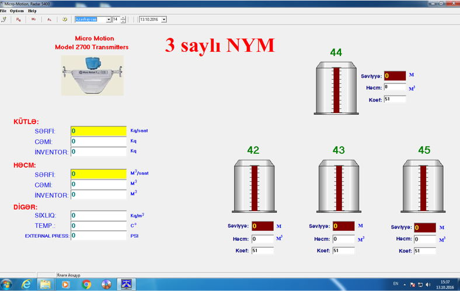Click tank 45 Koef field
Image resolution: width=460 pixels, height=291 pixels.
tap(425, 251)
